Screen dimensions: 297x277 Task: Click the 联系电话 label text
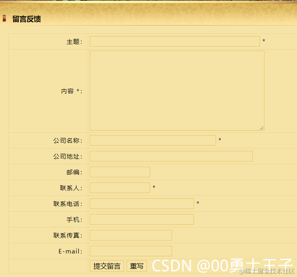coord(68,204)
